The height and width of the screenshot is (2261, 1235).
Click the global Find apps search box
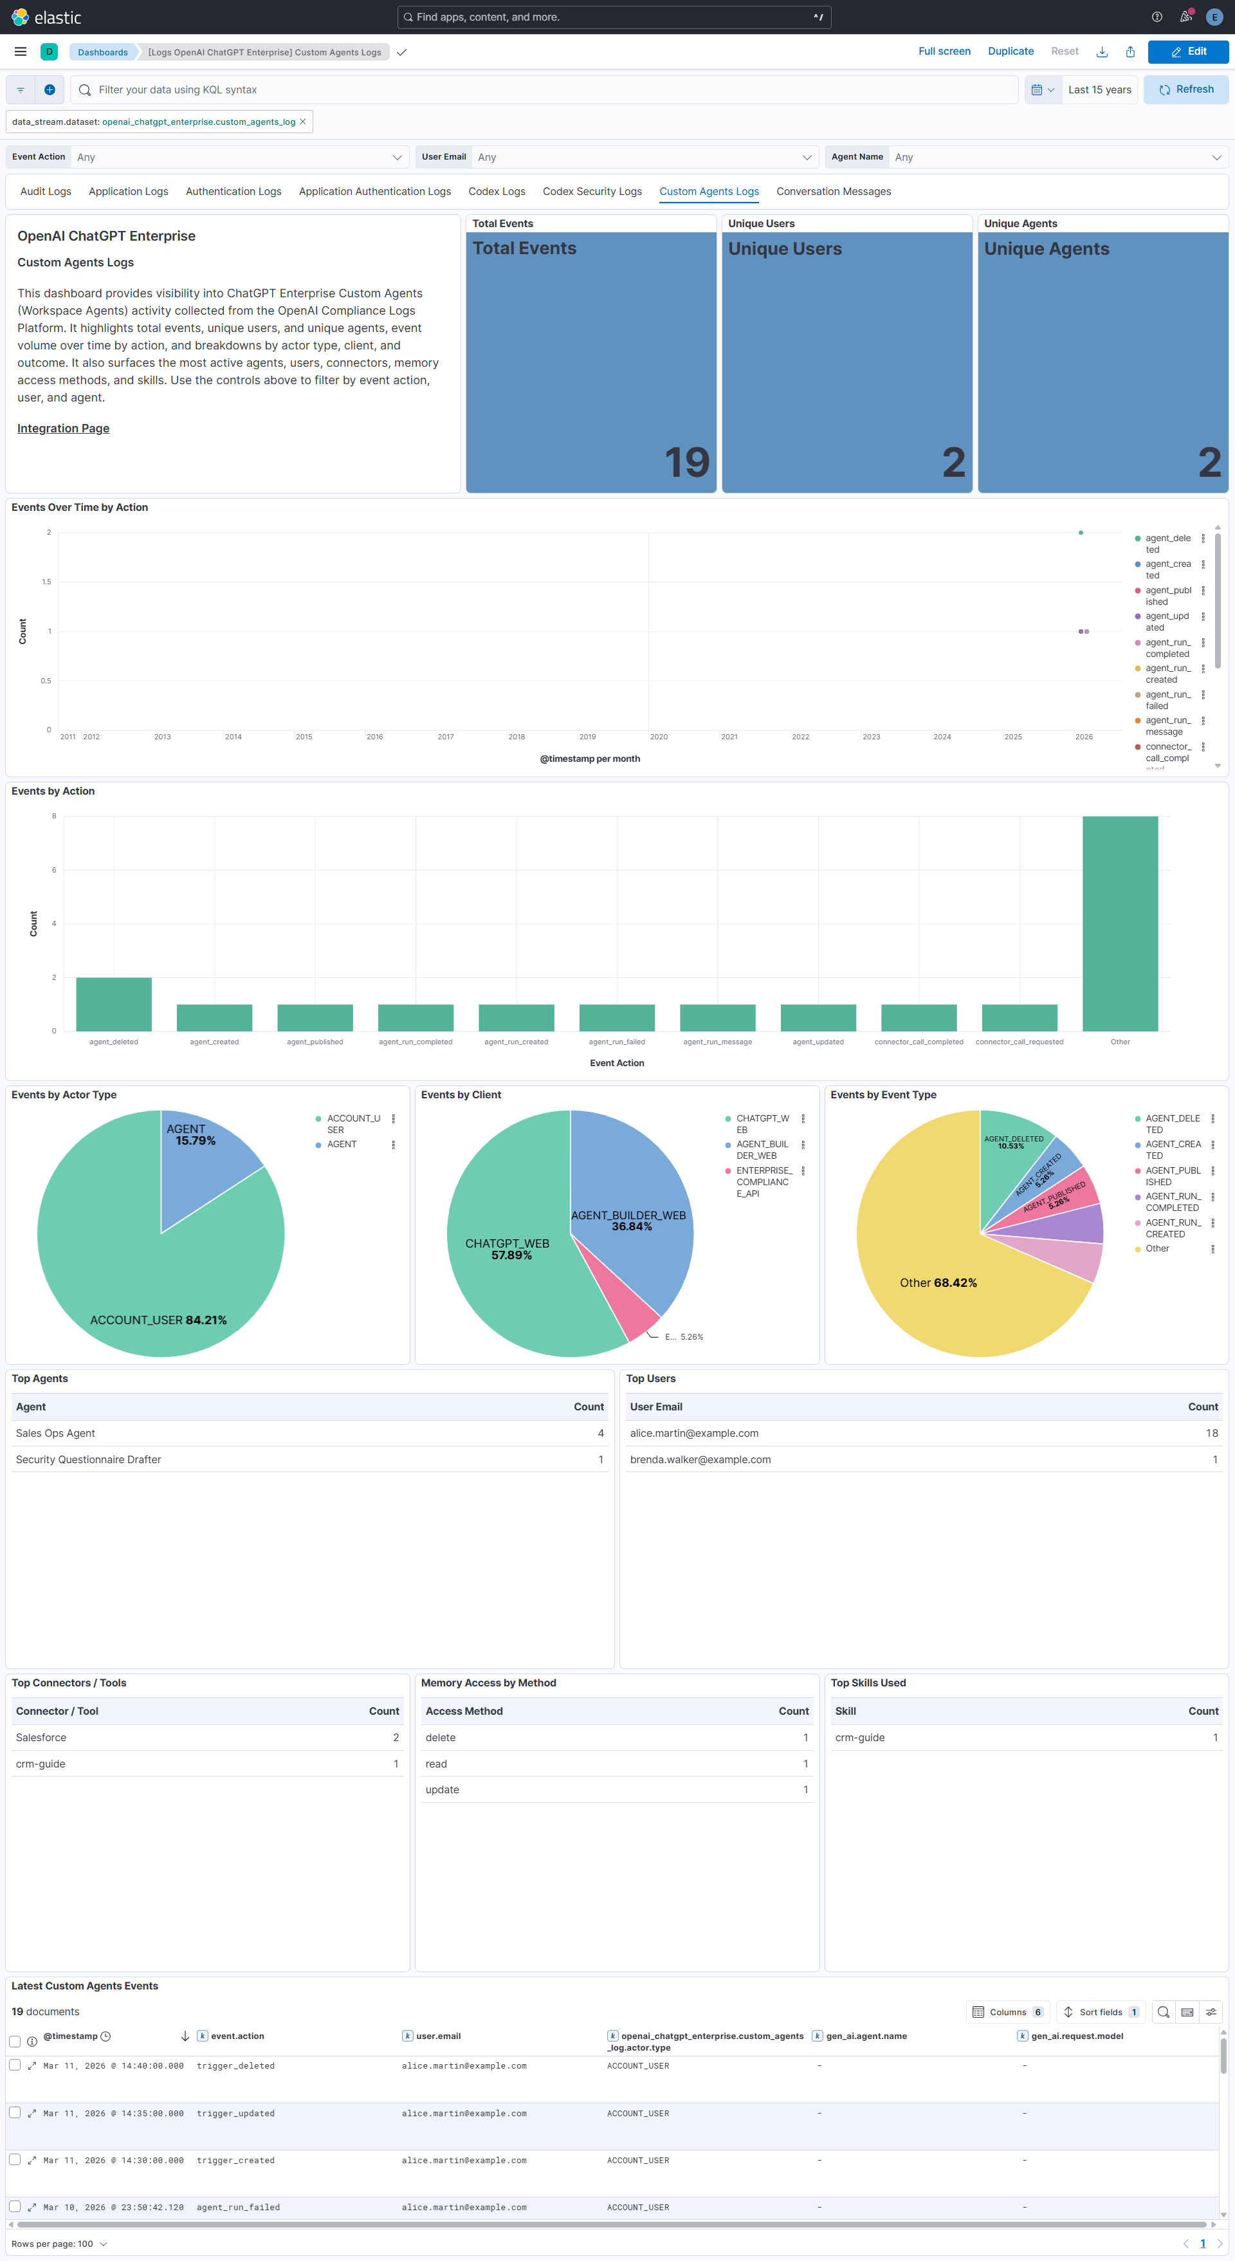pyautogui.click(x=614, y=17)
